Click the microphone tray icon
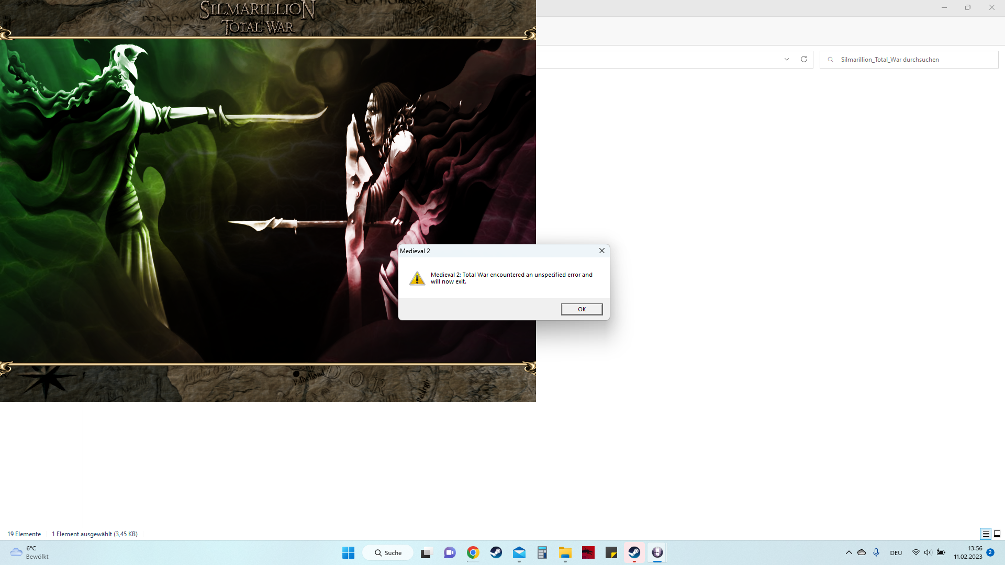1005x565 pixels. [876, 552]
